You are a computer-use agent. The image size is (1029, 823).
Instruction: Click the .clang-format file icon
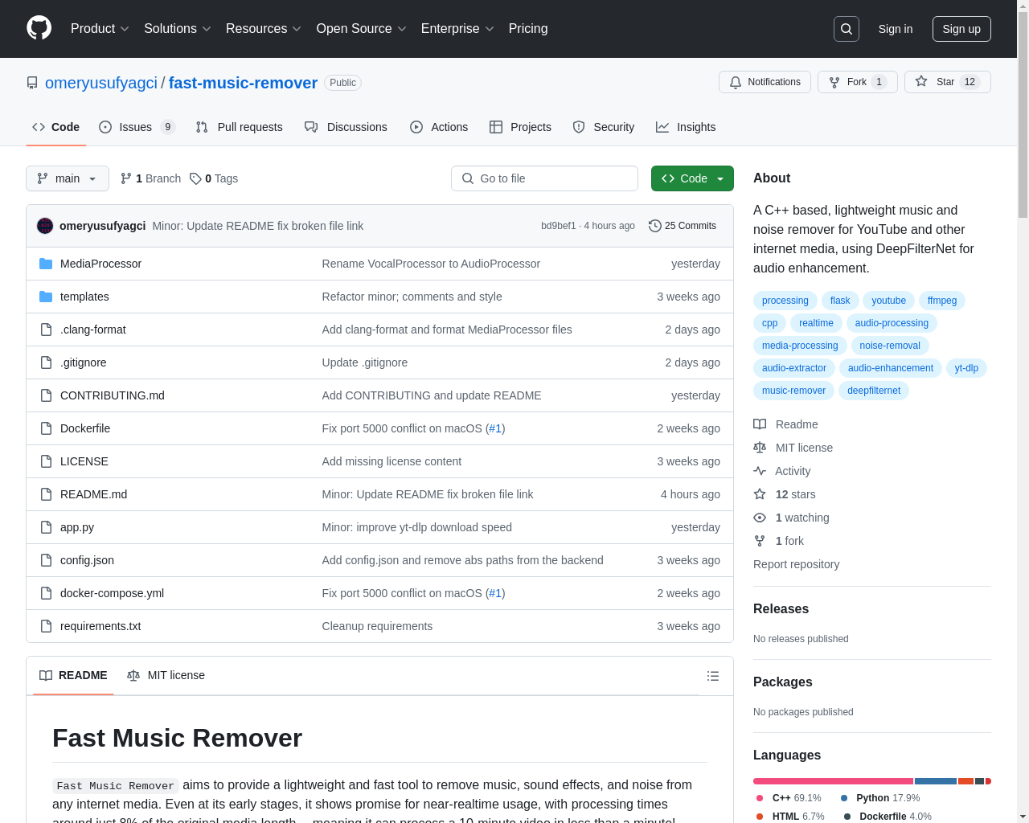(x=46, y=330)
